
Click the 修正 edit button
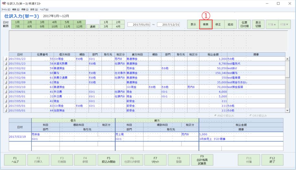[x=218, y=24]
